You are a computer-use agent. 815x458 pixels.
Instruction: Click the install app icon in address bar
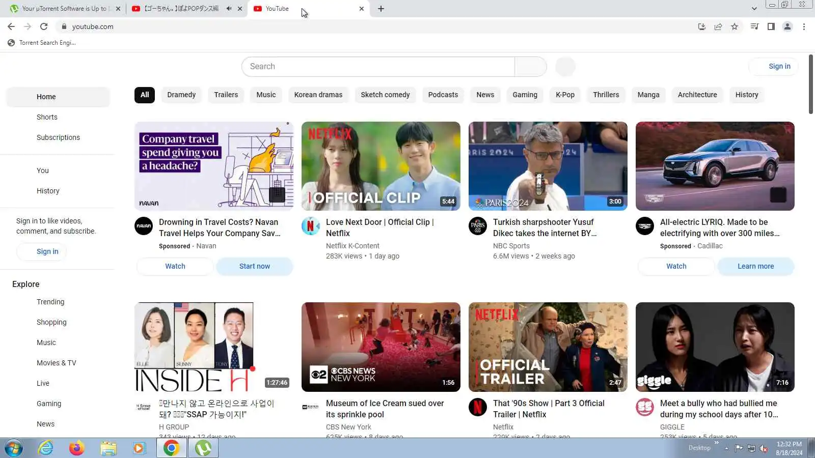pos(702,26)
